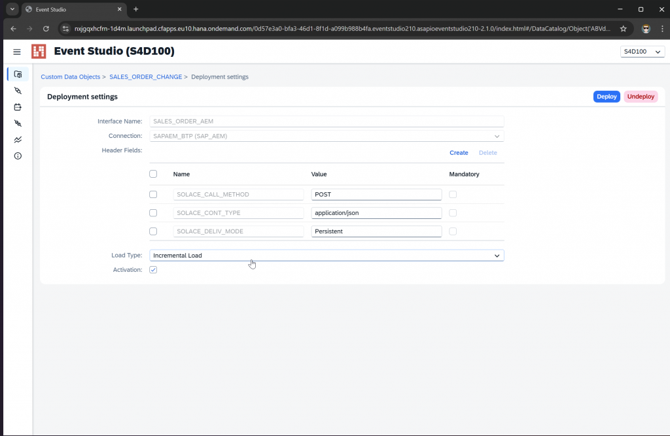Tick the SOLACE_CALL_METHOD row checkbox

[153, 194]
